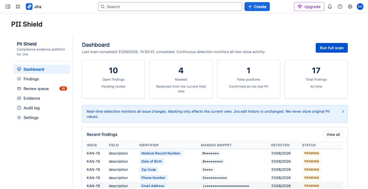368x189 pixels.
Task: Open the Audit log menu item
Action: [42, 108]
